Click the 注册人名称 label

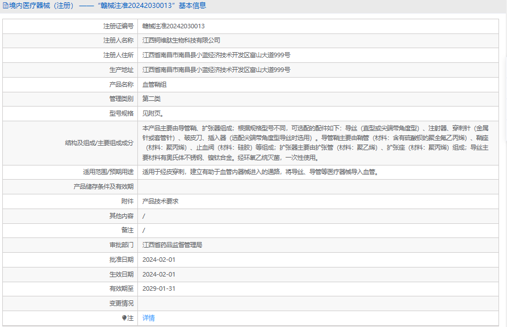pyautogui.click(x=118, y=40)
